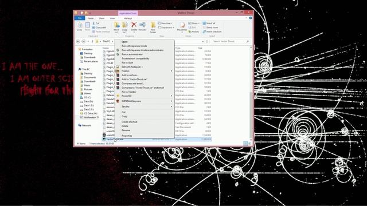Choose Cut from the context menu
The image size is (367, 206).
(x=123, y=112)
